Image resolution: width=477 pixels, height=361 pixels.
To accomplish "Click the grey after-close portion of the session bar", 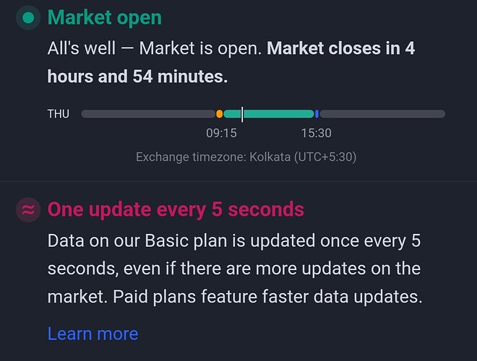I will [x=382, y=114].
